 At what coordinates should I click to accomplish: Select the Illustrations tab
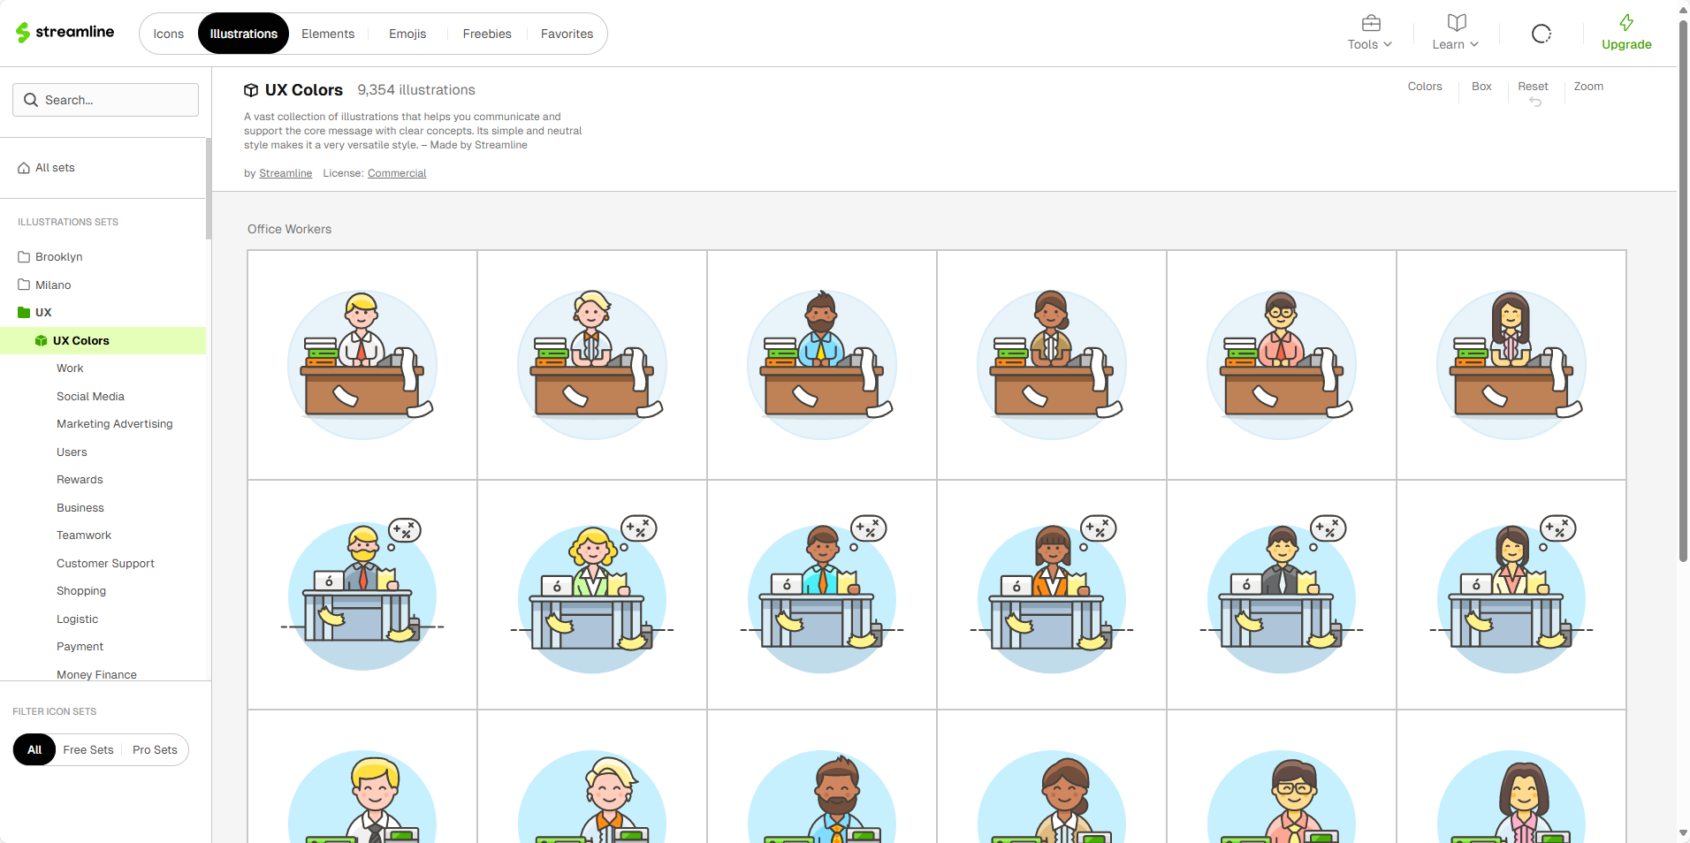point(243,34)
